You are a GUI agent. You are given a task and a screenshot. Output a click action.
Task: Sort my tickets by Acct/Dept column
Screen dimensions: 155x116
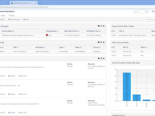[x=40, y=47]
